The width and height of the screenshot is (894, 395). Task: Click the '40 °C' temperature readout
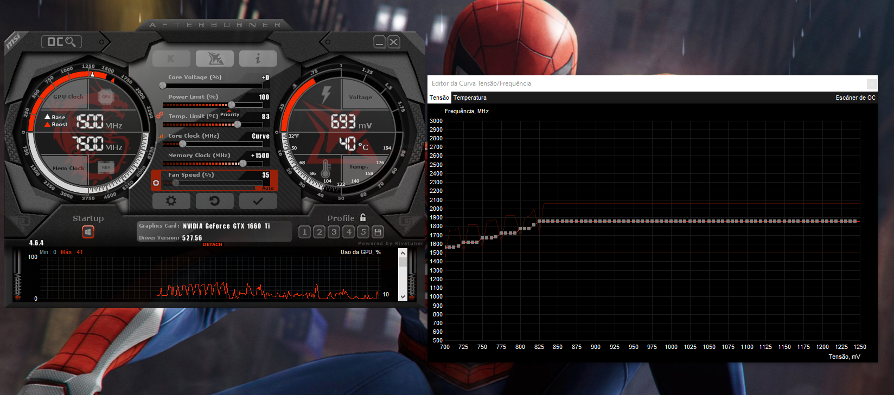click(x=354, y=144)
